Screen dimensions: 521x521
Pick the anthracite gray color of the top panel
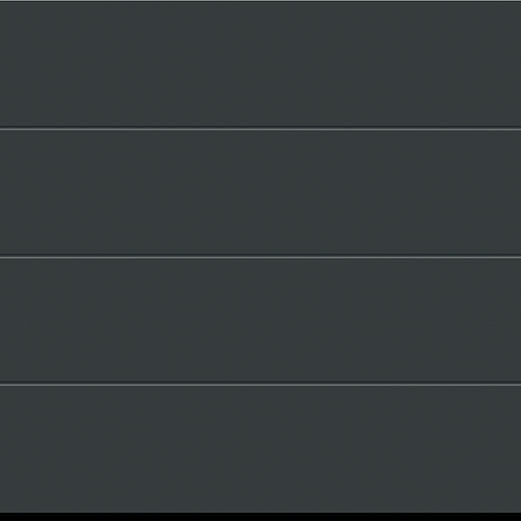click(260, 64)
